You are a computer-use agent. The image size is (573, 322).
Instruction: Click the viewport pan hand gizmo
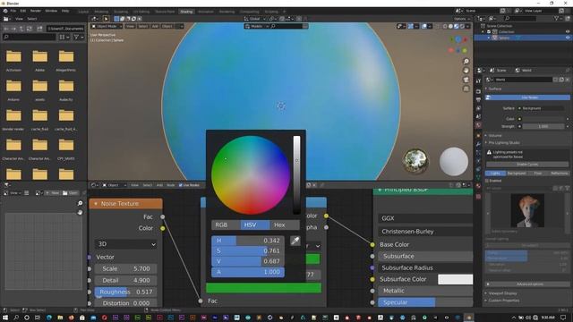[466, 71]
